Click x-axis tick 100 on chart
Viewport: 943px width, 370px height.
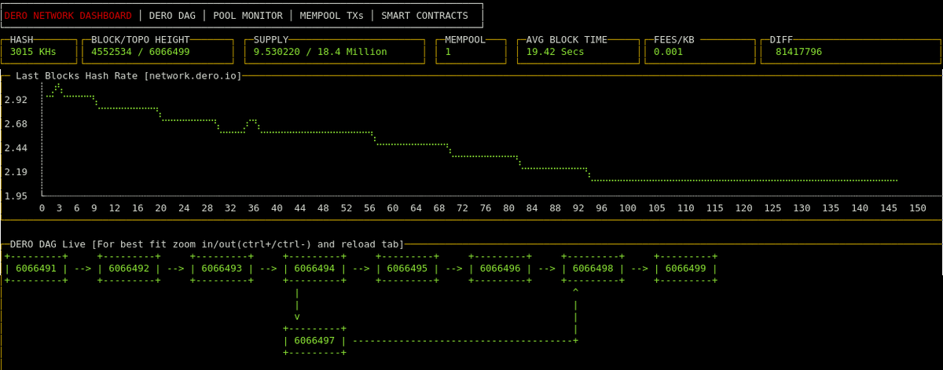(x=627, y=208)
